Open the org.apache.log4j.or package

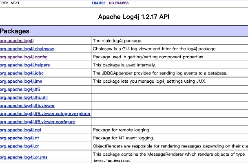click(20, 146)
